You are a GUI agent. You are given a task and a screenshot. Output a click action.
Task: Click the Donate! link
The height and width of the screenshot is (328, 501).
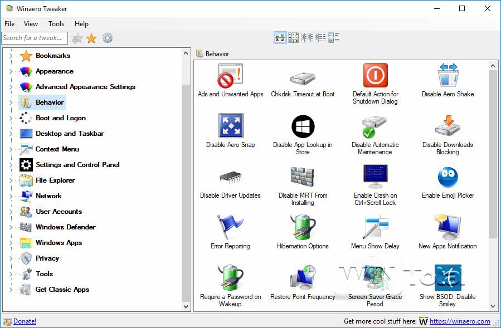[25, 321]
